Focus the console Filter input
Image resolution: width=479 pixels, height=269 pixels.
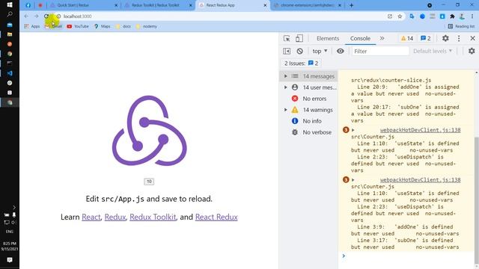pyautogui.click(x=380, y=52)
